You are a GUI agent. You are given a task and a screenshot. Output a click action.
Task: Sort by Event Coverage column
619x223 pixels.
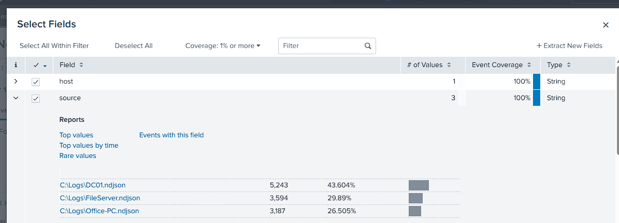(x=528, y=65)
